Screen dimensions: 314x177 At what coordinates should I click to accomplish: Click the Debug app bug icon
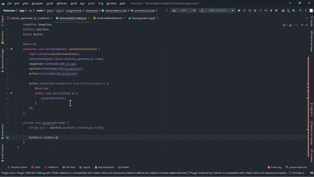click(x=255, y=10)
